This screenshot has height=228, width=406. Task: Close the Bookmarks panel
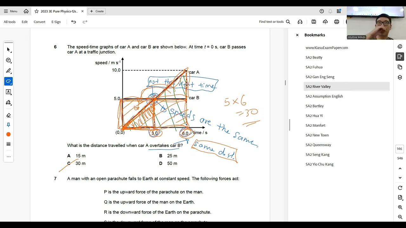click(297, 35)
